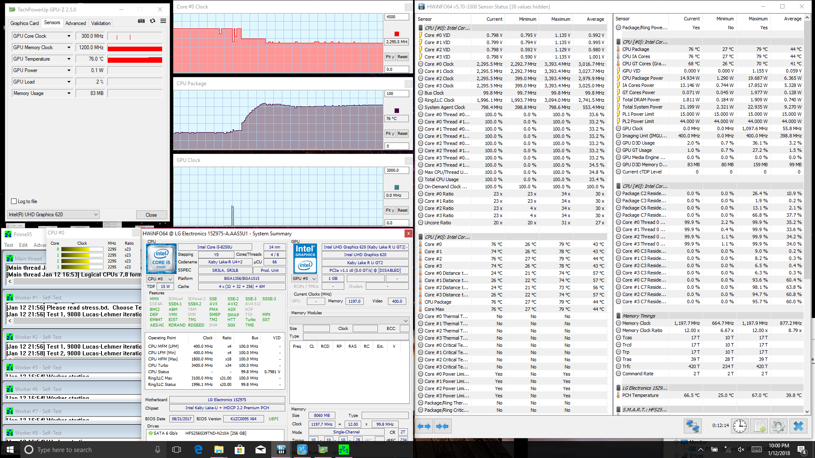Select the PCH Temperature sensor row
The image size is (815, 458).
point(709,395)
